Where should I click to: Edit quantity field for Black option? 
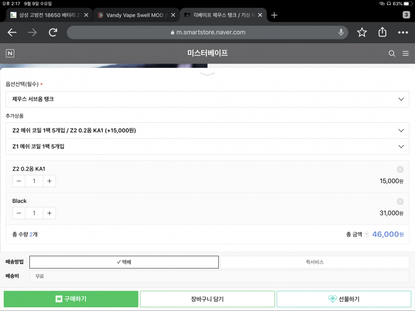pyautogui.click(x=34, y=213)
